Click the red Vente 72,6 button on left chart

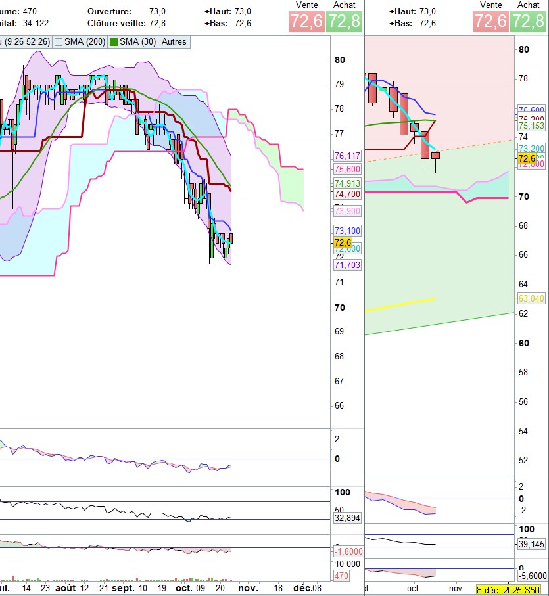click(x=304, y=21)
